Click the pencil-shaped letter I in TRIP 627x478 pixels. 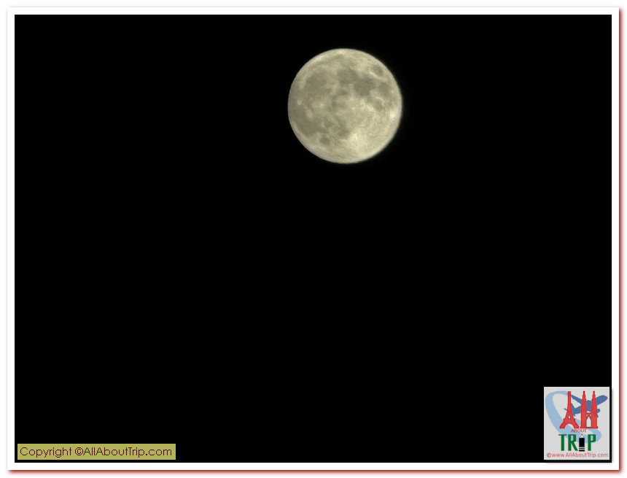click(x=582, y=443)
